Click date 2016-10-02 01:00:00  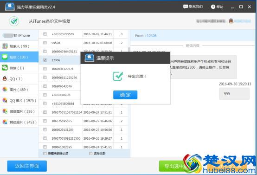coord(97,43)
